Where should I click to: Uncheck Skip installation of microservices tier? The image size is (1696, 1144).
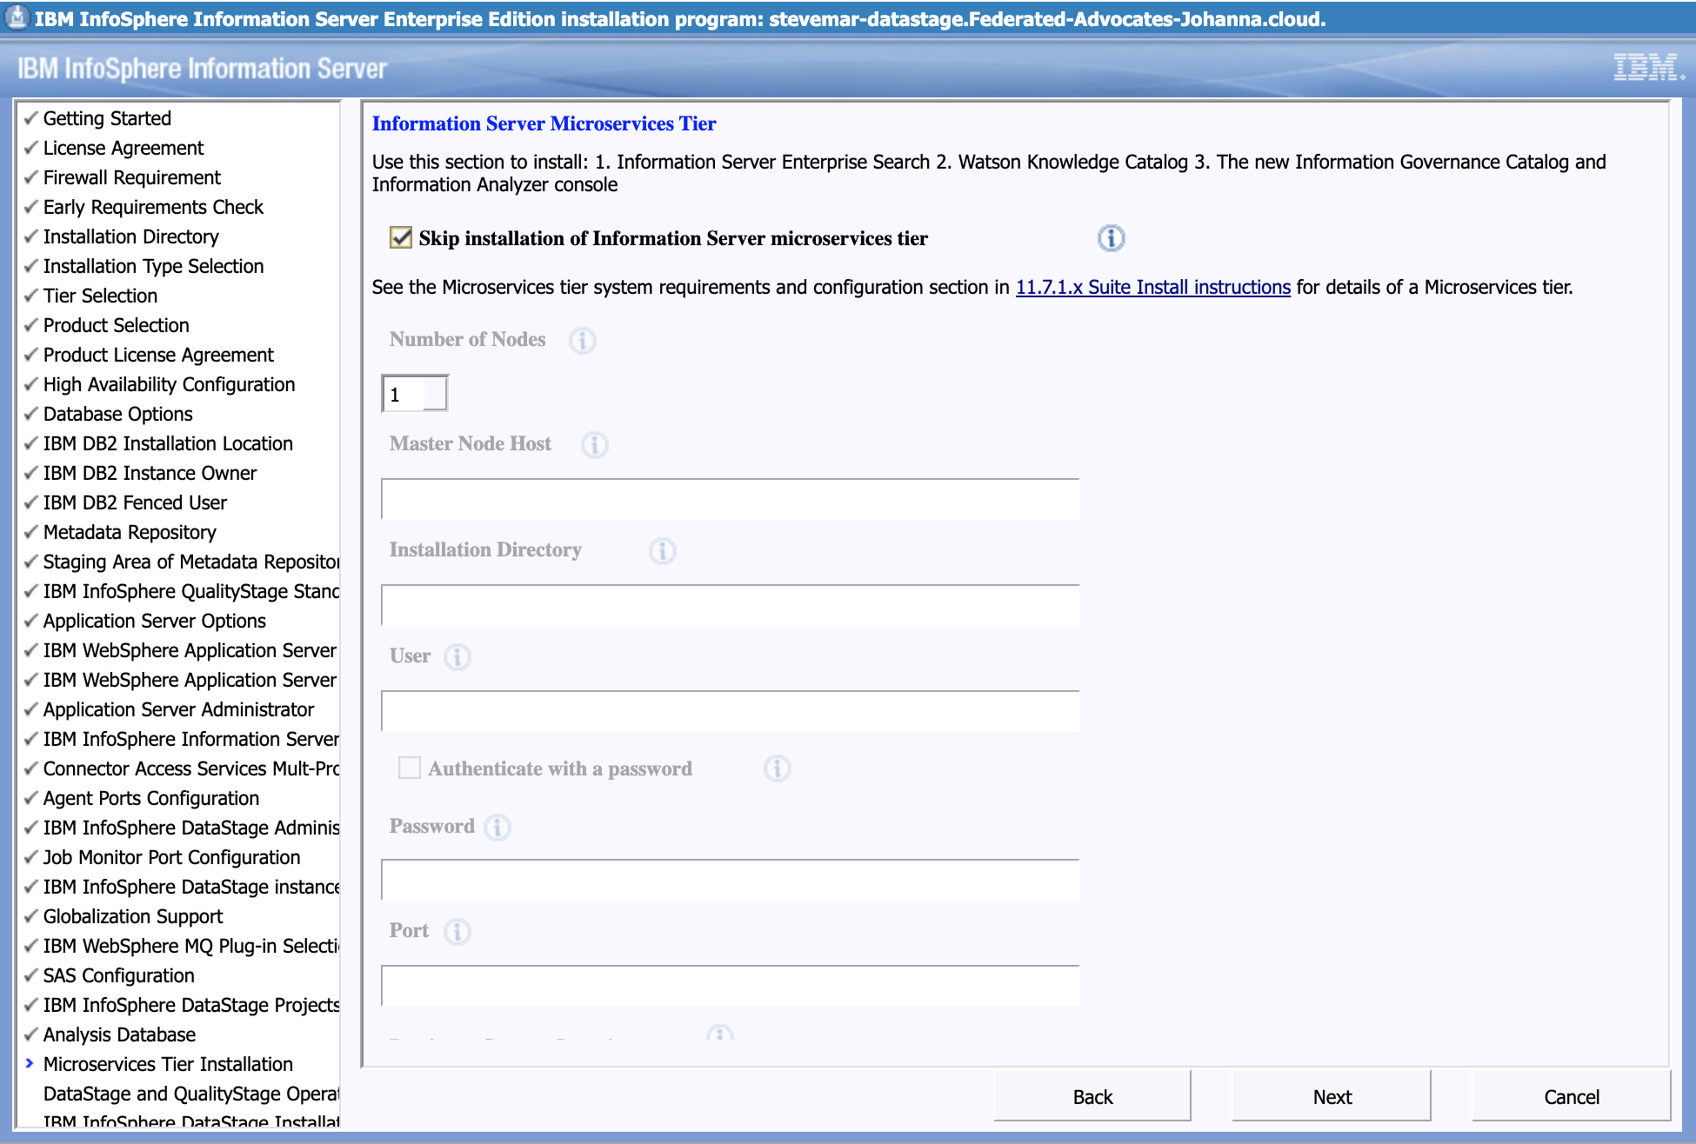[x=401, y=237]
